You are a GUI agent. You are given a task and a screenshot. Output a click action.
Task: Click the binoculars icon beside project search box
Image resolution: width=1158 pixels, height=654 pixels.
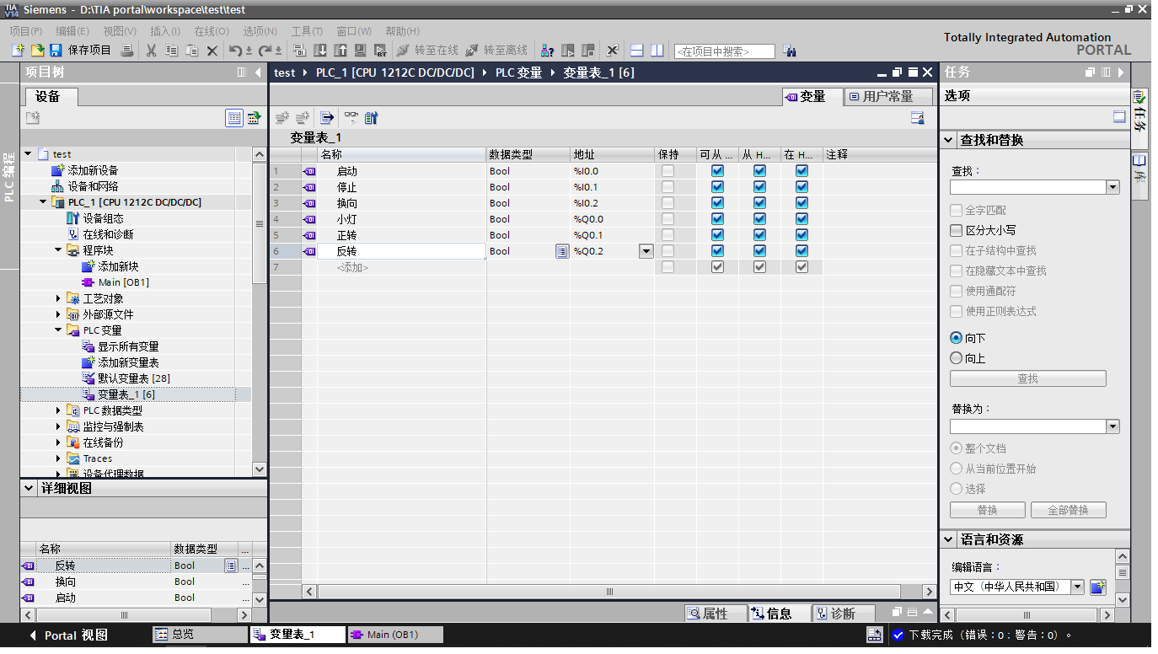click(789, 51)
